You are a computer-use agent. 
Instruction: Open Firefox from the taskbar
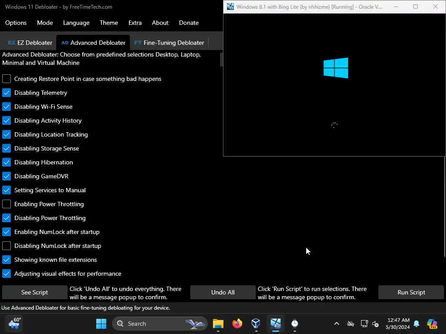point(237,324)
